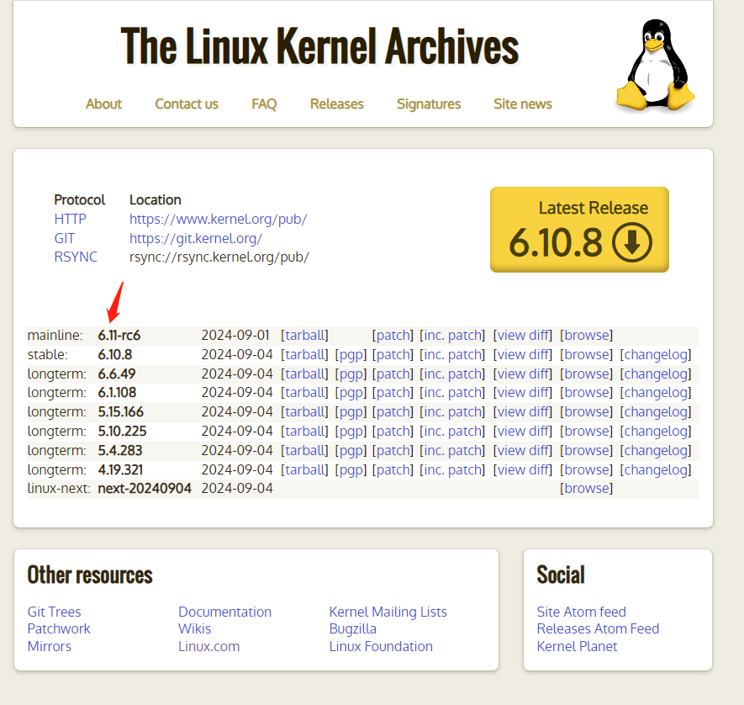
Task: Visit the Patchwork resource link
Action: 58,628
